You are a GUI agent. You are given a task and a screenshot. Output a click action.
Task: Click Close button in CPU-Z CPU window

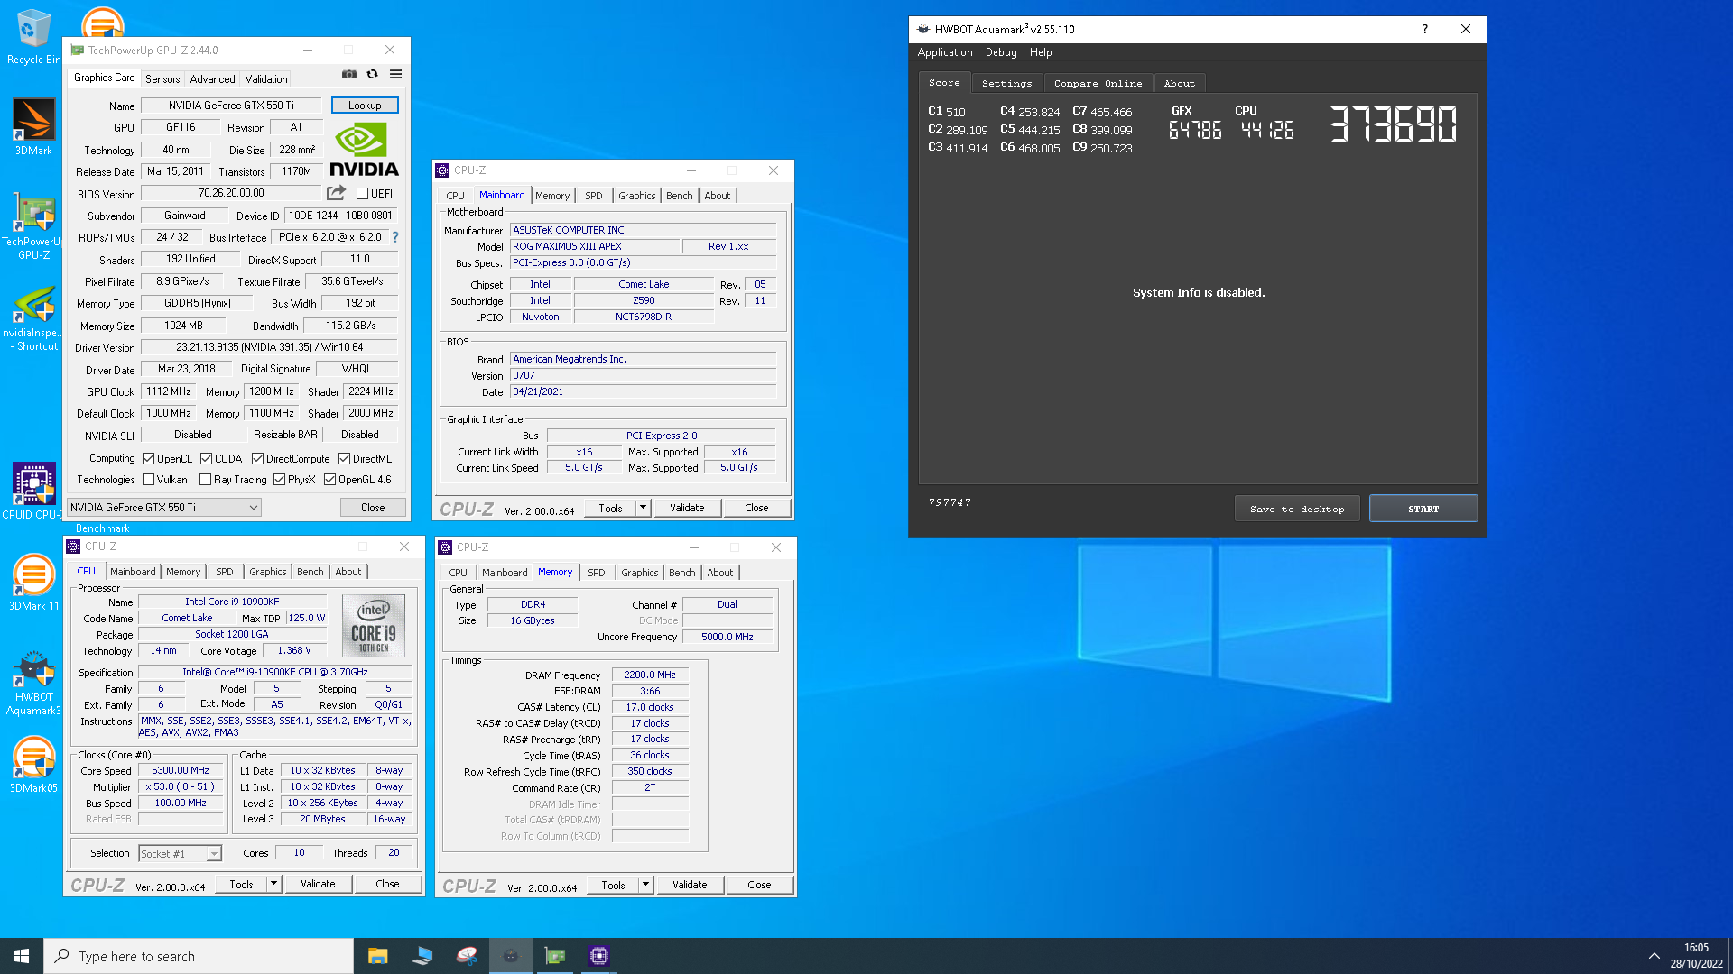[387, 884]
